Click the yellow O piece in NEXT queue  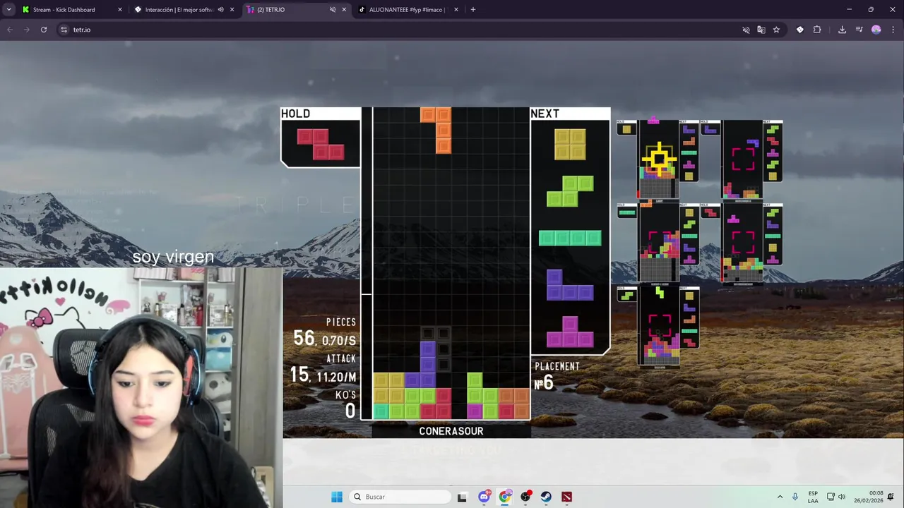(570, 145)
